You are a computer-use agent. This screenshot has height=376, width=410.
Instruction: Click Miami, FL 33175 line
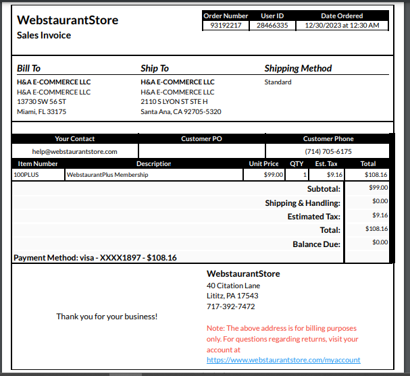(42, 112)
